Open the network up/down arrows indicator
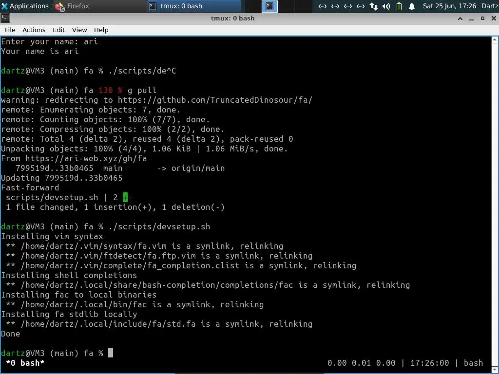This screenshot has height=374, width=499. coord(374,6)
